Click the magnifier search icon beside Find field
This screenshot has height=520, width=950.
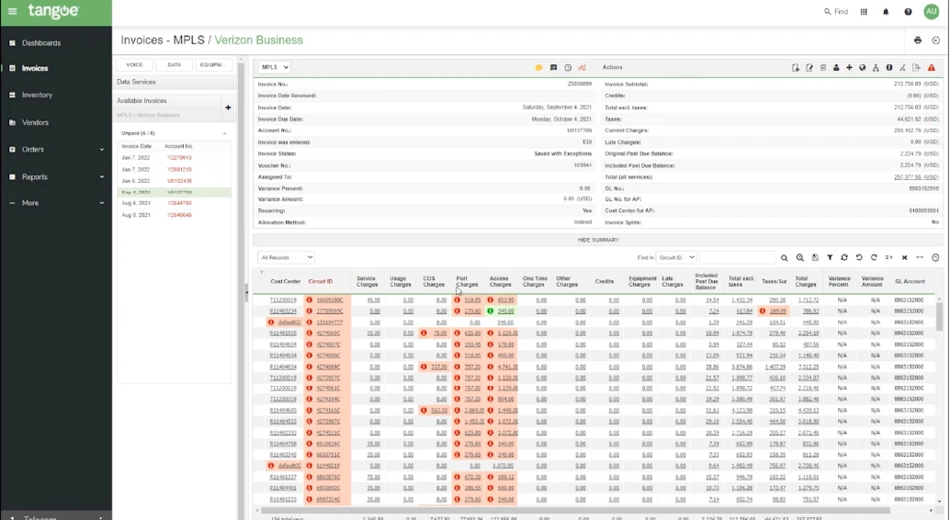coord(785,258)
